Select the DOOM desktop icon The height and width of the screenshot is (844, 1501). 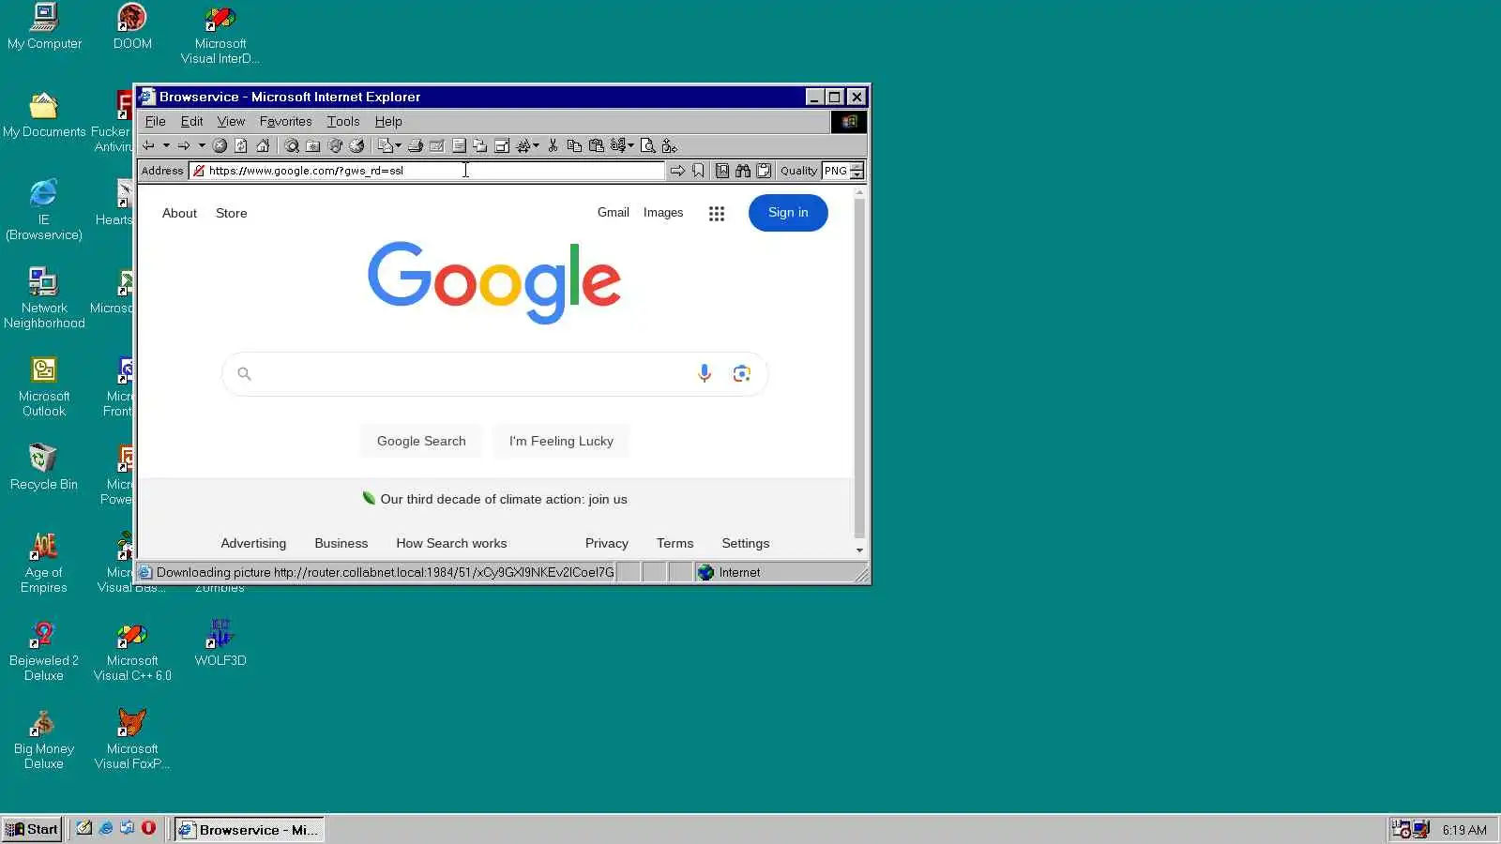(132, 27)
